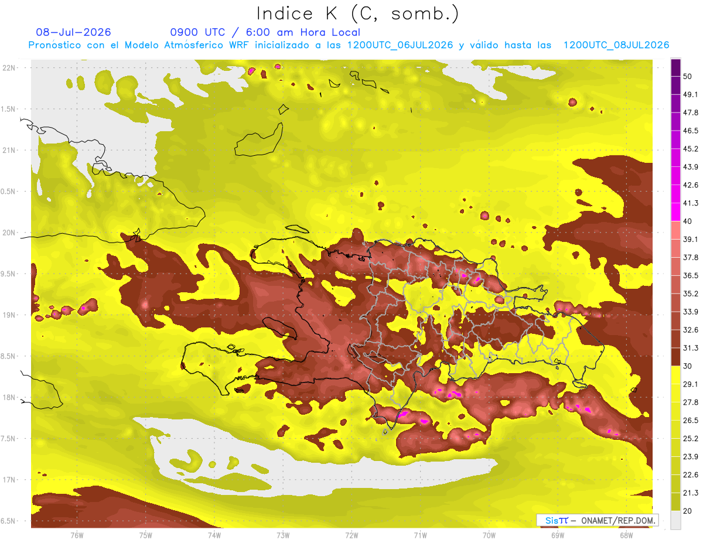Click the colorbar label "29.1"

click(690, 384)
